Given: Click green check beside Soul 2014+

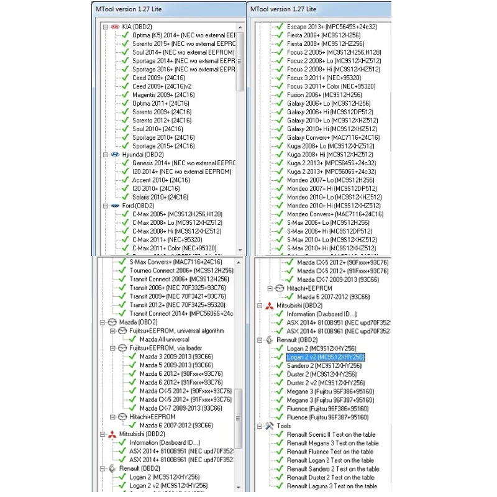Looking at the screenshot, I should coord(125,52).
